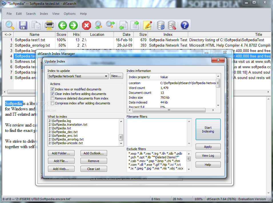Close the Update Index dialog
The height and width of the screenshot is (203, 273).
[218, 60]
